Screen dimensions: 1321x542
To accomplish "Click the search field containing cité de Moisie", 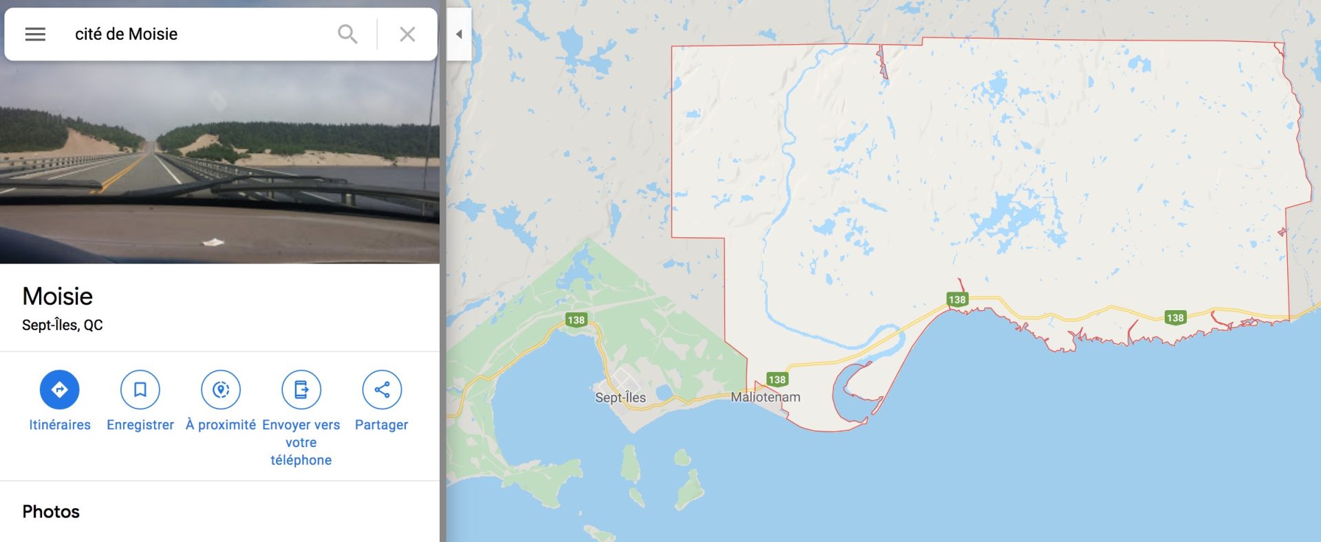I will click(200, 34).
